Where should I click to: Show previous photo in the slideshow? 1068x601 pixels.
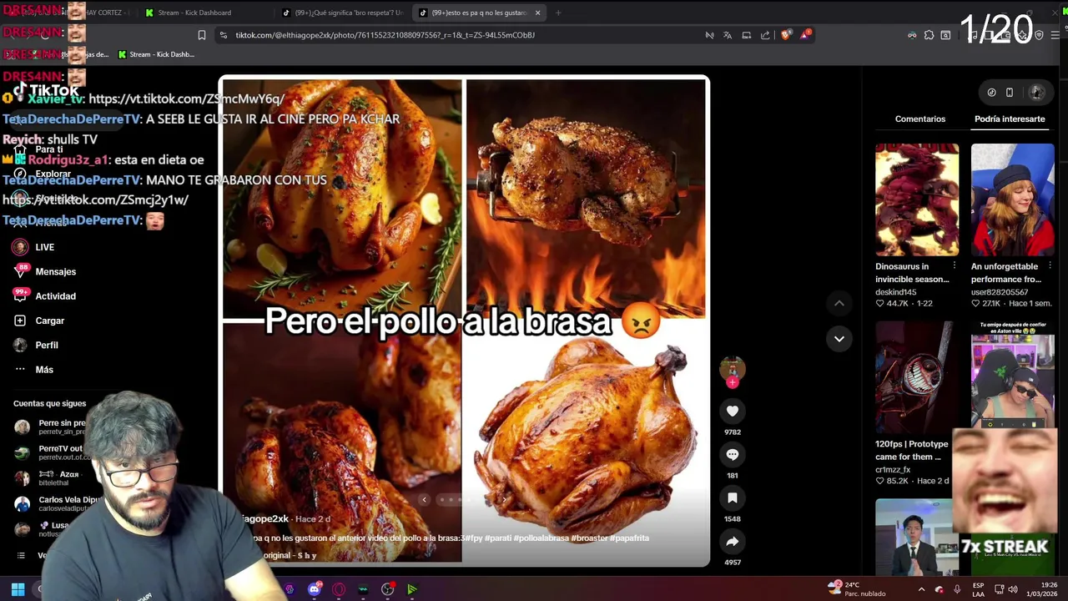pos(424,500)
